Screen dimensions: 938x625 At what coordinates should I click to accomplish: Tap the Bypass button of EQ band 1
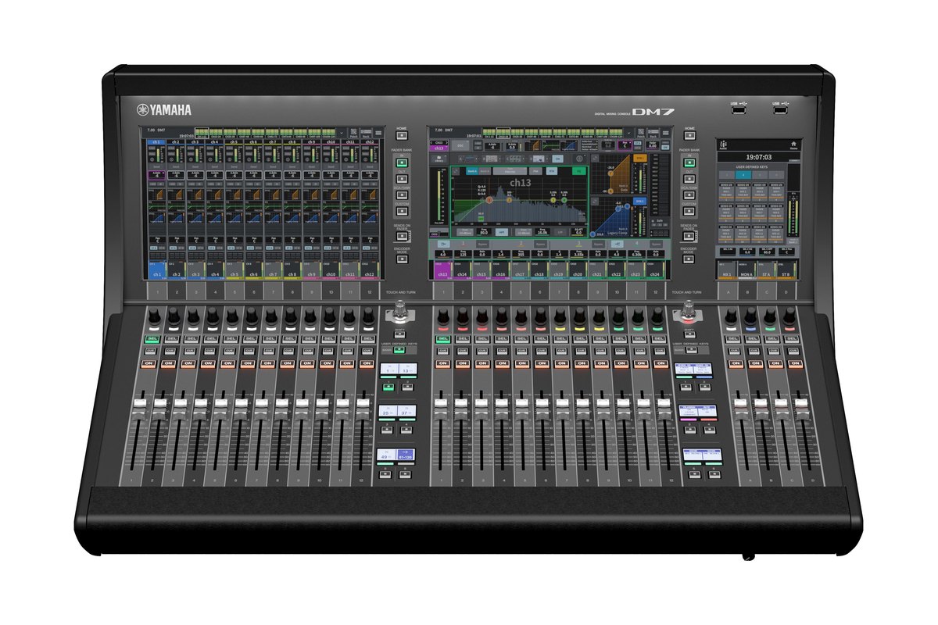pos(482,244)
